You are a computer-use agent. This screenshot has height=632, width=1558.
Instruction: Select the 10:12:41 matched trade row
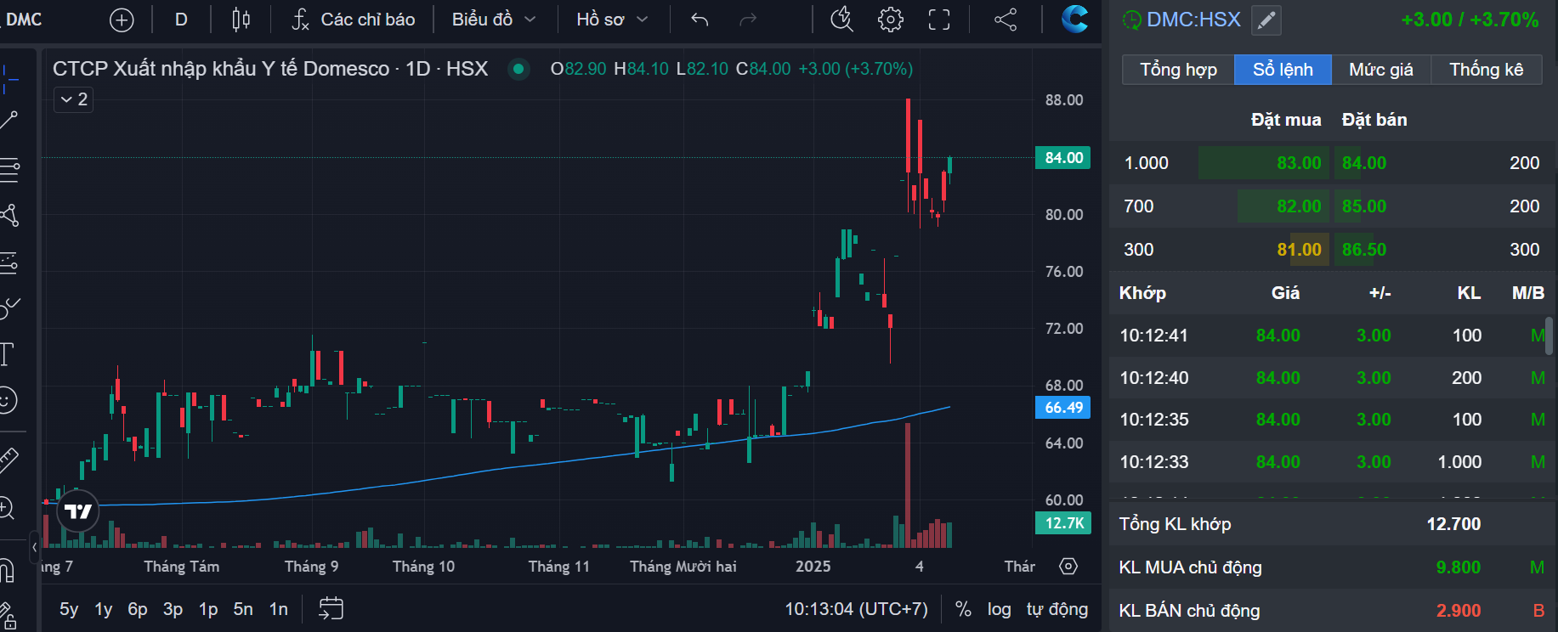(x=1332, y=336)
